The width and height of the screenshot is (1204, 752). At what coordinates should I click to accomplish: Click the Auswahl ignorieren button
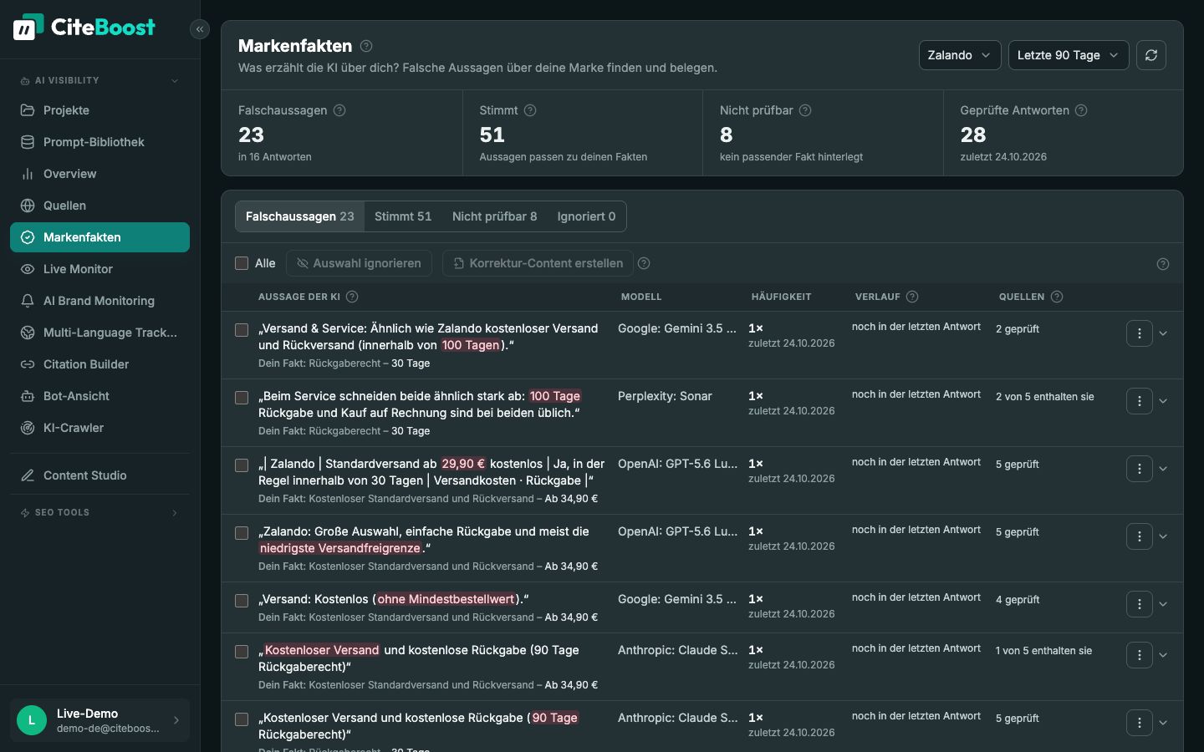359,263
